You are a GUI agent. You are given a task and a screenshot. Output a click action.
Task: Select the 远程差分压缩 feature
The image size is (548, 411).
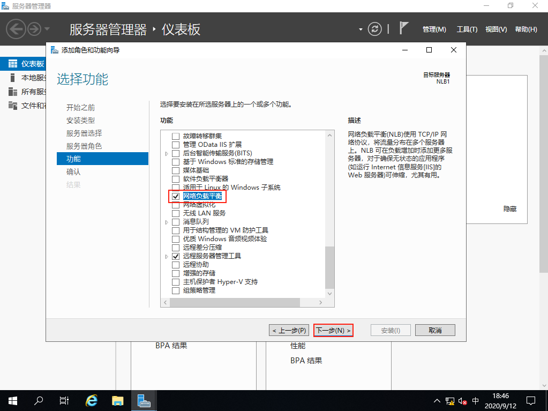[202, 248]
